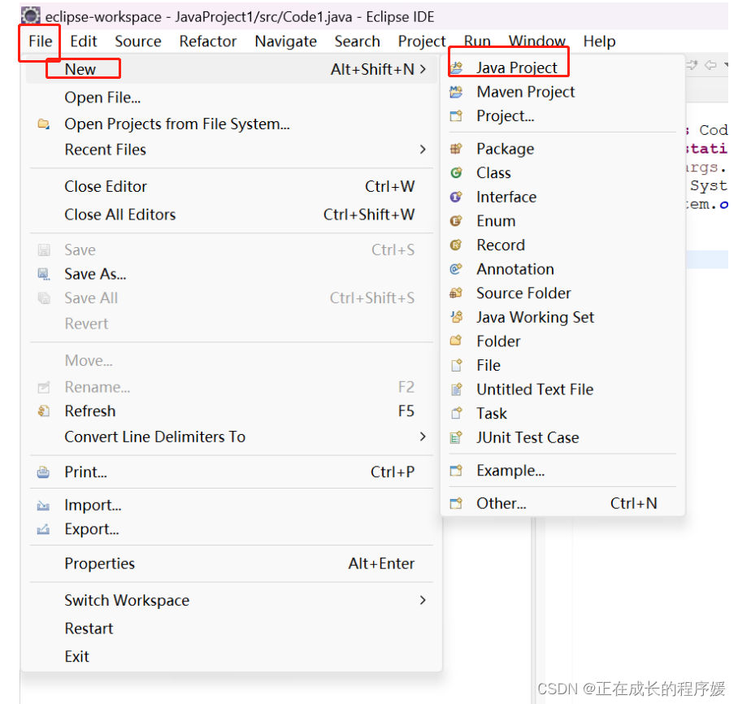Click the purple Interface icon
Image resolution: width=738 pixels, height=704 pixels.
(456, 197)
